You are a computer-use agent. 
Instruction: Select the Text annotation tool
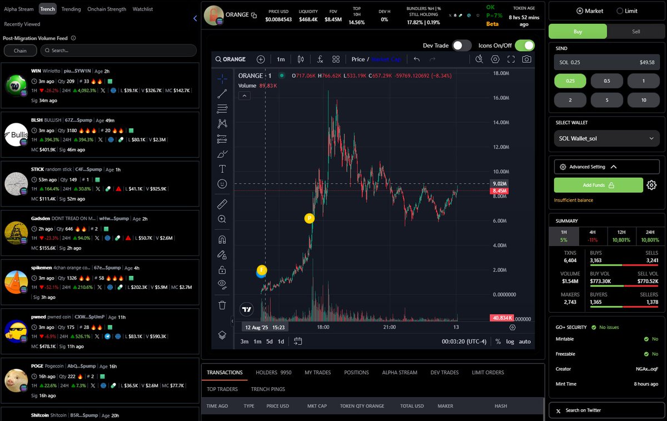coord(222,169)
